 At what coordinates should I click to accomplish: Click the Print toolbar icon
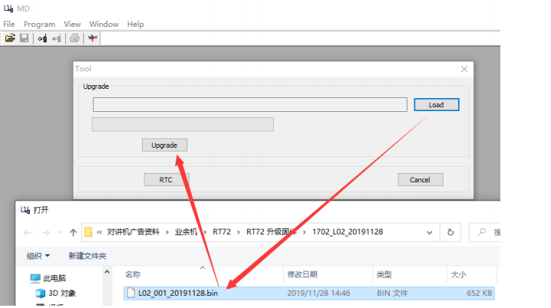[74, 38]
